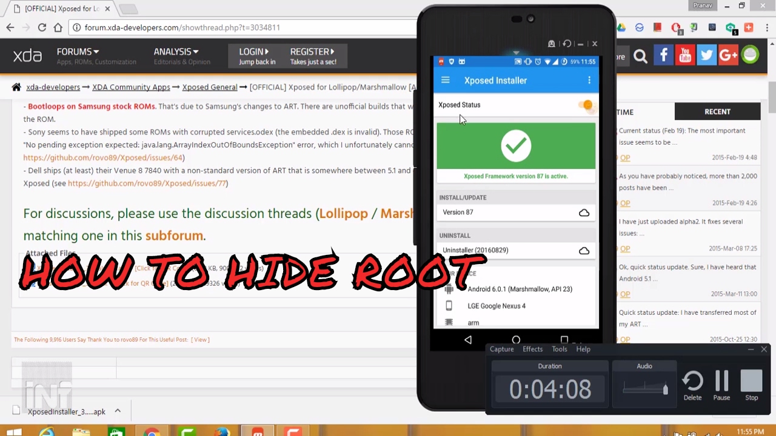Screen dimensions: 776x436
Task: Tap cloud icon next to Version 87
Action: click(x=584, y=213)
